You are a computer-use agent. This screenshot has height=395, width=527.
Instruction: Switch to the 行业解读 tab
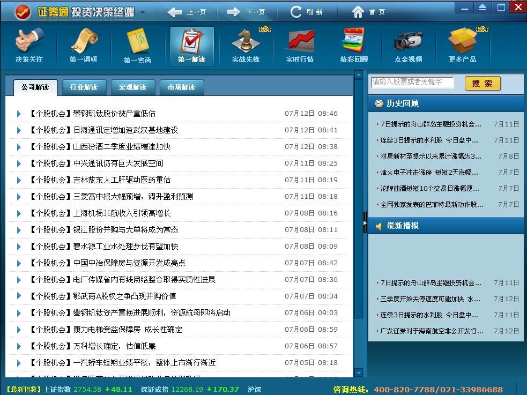pos(84,87)
